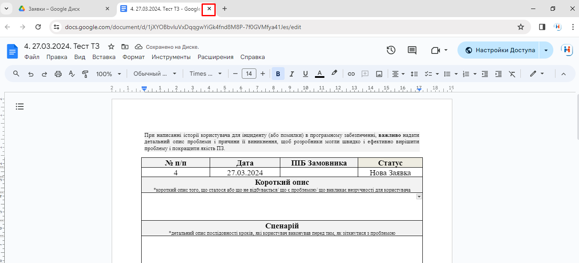Open the Вставка menu
Viewport: 579px width, 263px height.
click(x=104, y=57)
